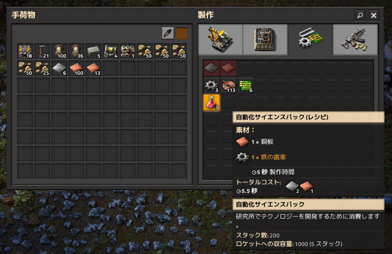The image size is (392, 254).
Task: Activate the color picker pipette tool
Action: 168,33
